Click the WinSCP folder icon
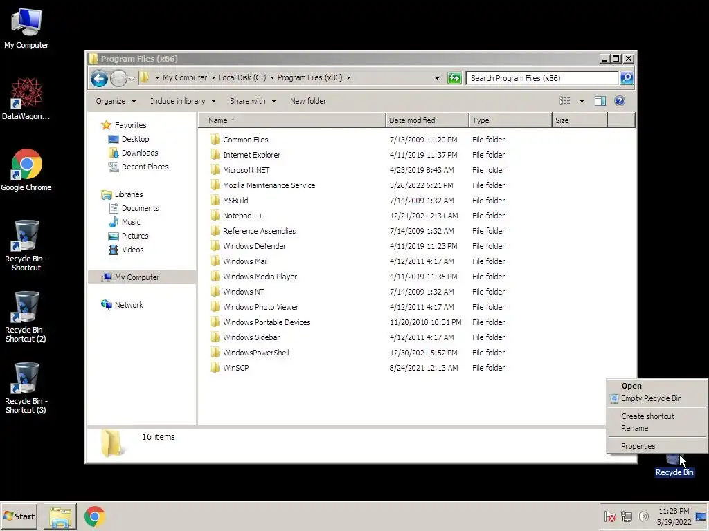The width and height of the screenshot is (709, 531). pos(215,368)
